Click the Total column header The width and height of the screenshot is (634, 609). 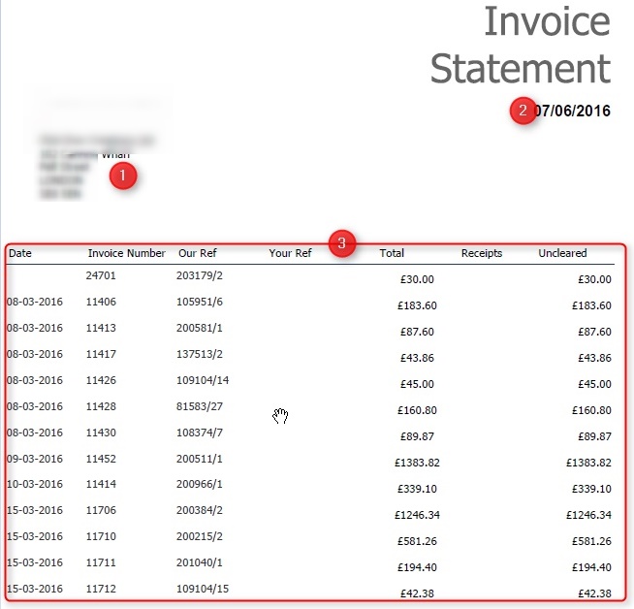(392, 254)
